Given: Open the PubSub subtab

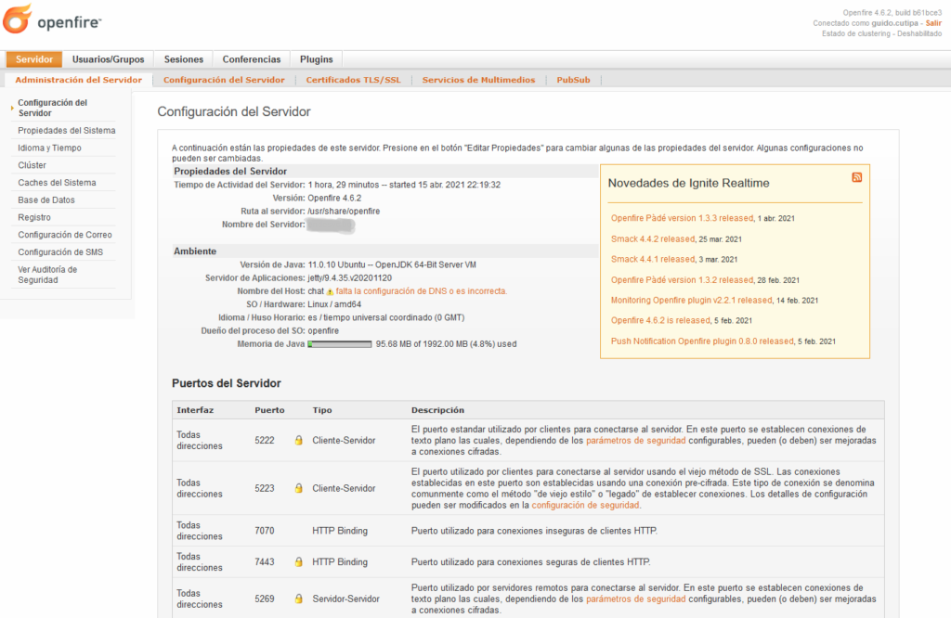Looking at the screenshot, I should 573,80.
